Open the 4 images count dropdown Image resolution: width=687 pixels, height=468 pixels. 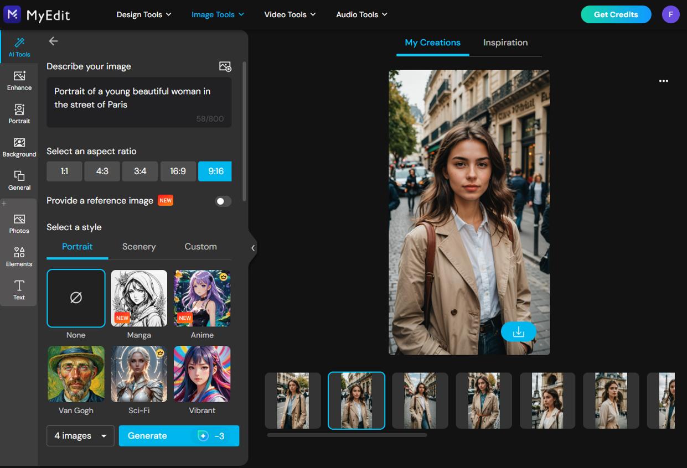click(x=80, y=435)
